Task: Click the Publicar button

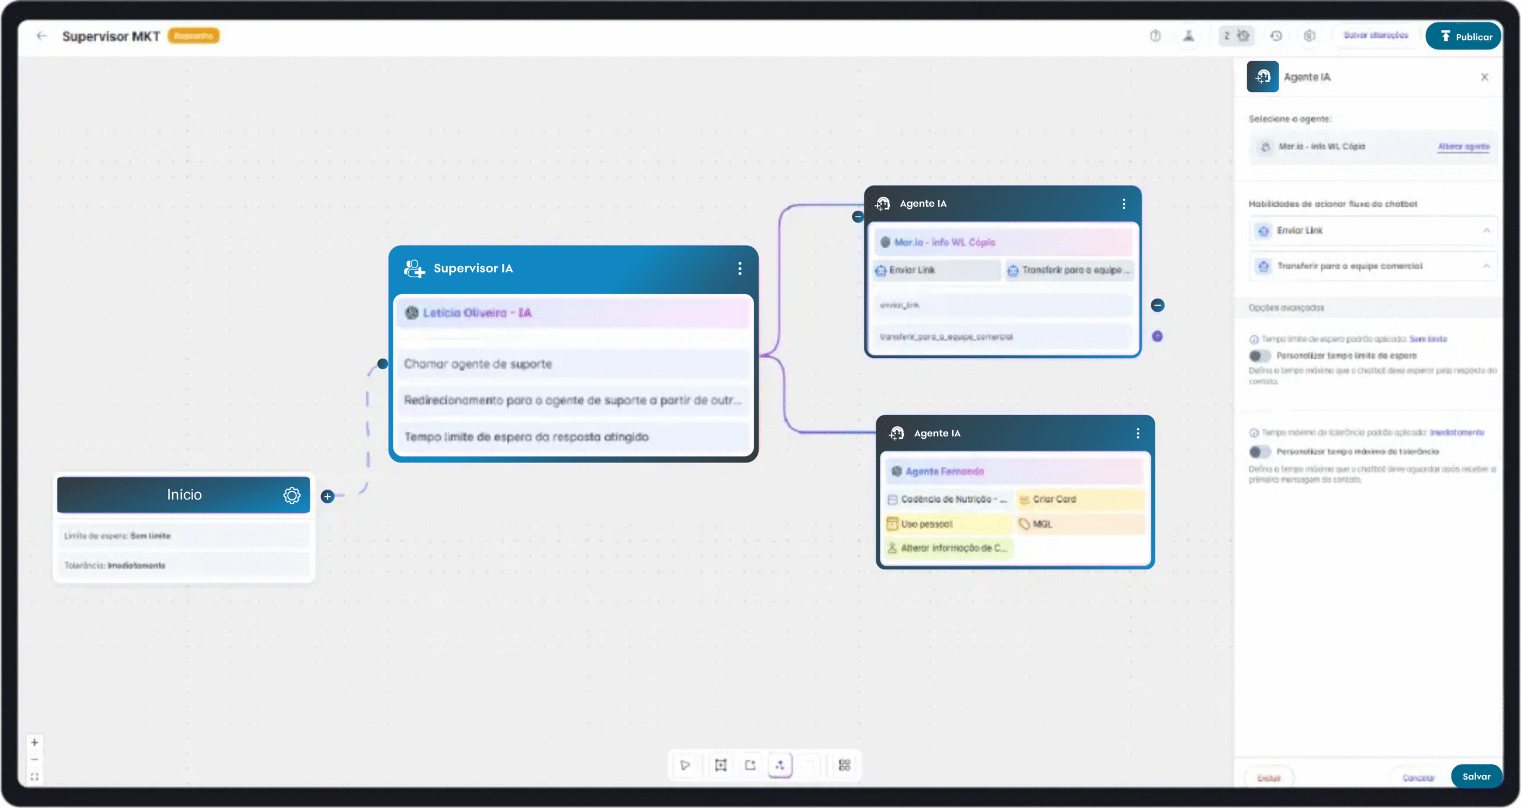Action: pos(1463,36)
